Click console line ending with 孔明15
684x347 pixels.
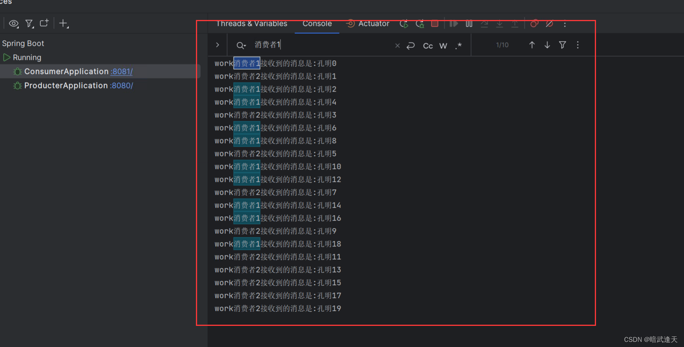tap(278, 283)
